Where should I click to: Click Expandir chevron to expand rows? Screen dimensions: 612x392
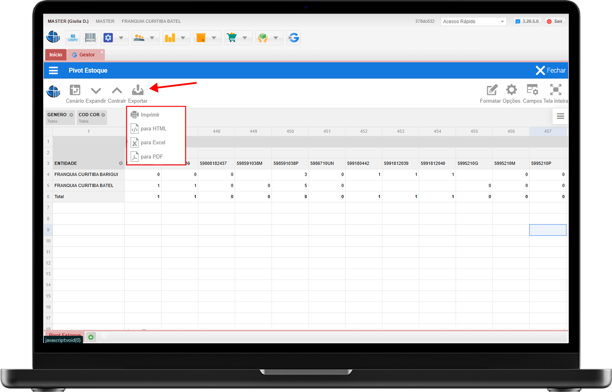click(96, 91)
